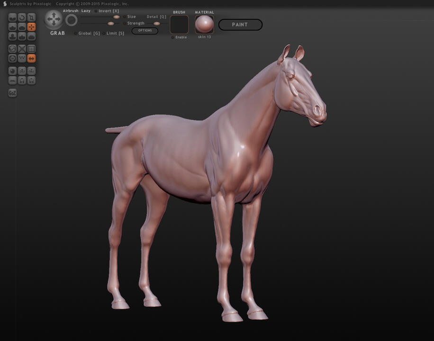Enable the Global [G] option
The image size is (434, 341).
76,34
